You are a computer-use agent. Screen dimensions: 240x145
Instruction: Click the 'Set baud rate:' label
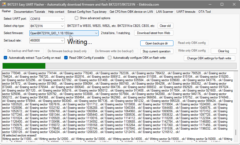tap(12, 40)
